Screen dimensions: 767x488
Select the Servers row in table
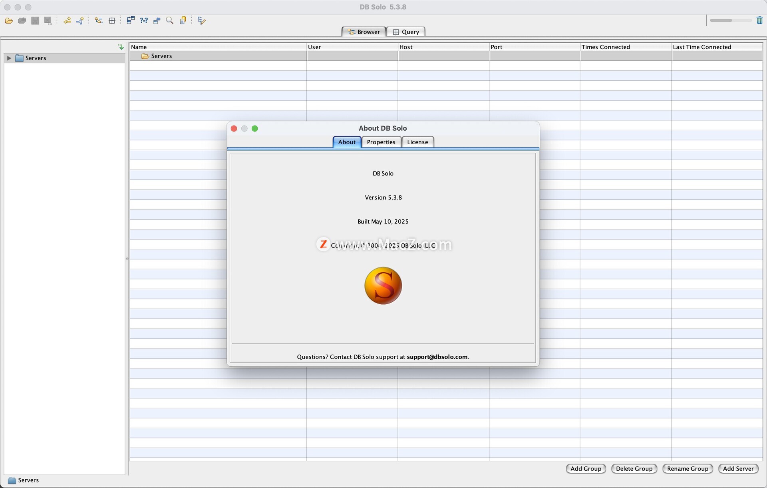[446, 56]
